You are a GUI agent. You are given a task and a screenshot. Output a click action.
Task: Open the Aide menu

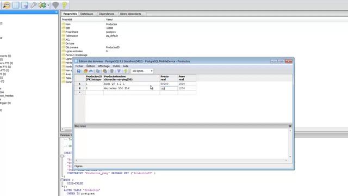tap(126, 66)
